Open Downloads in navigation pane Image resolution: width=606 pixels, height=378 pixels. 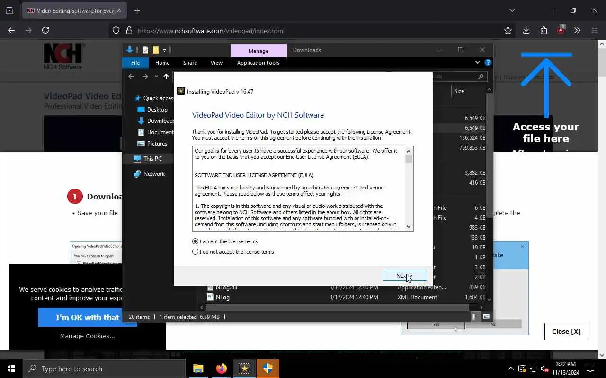tap(155, 121)
